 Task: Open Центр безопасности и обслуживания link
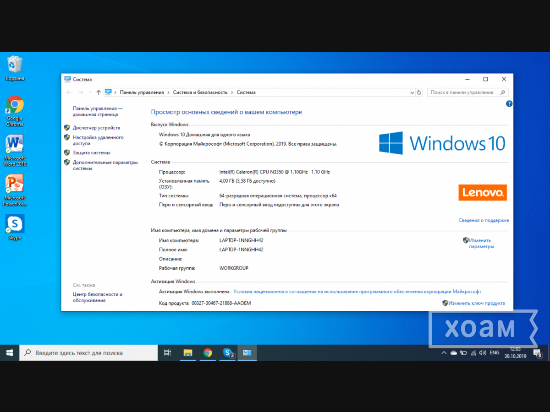[98, 298]
